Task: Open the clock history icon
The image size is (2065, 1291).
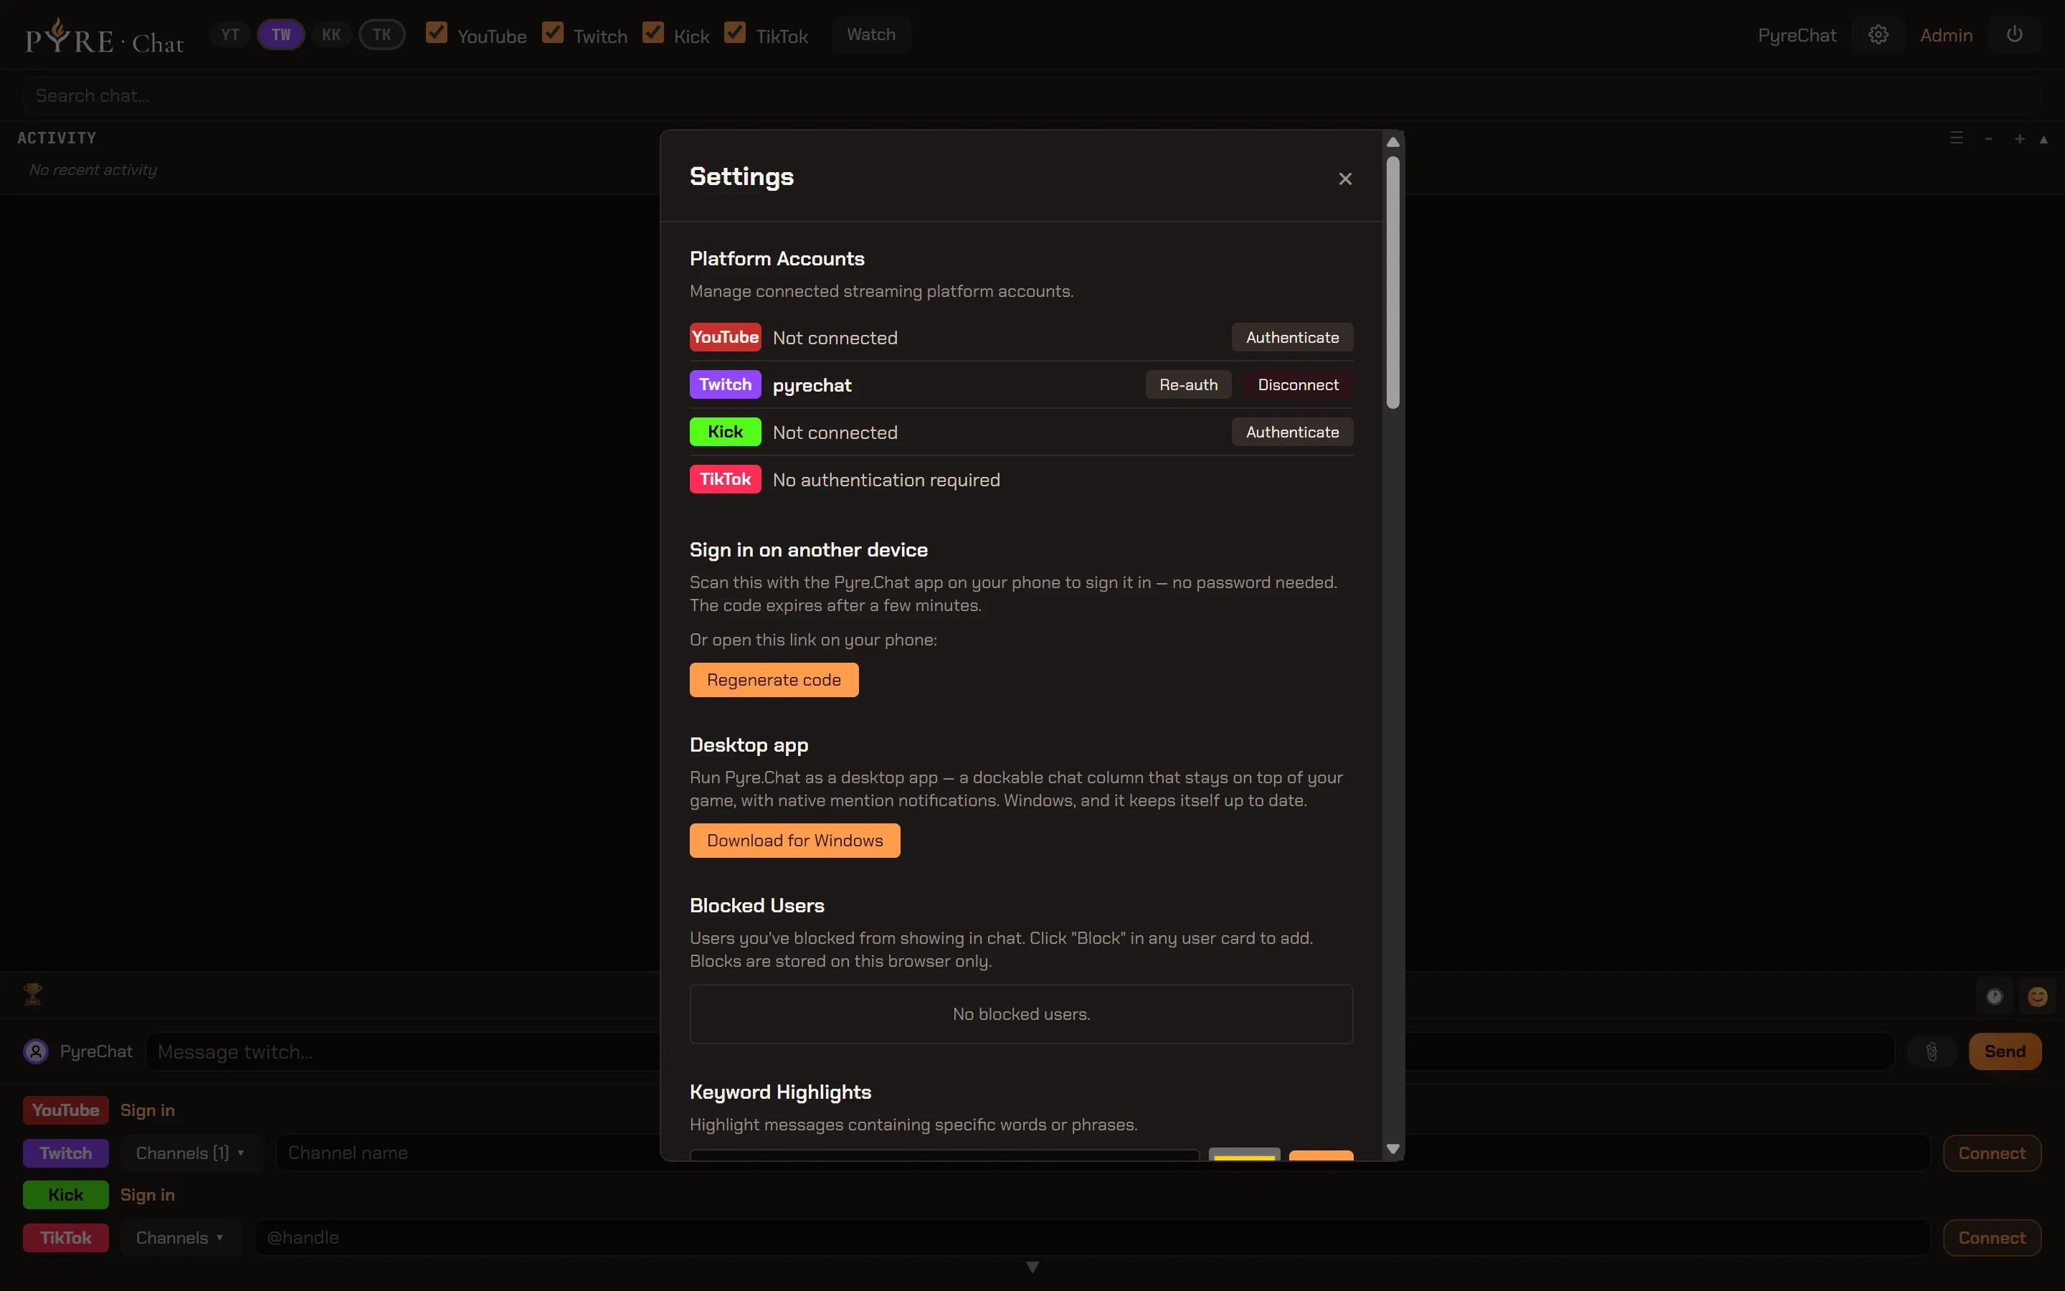Action: click(x=1994, y=996)
